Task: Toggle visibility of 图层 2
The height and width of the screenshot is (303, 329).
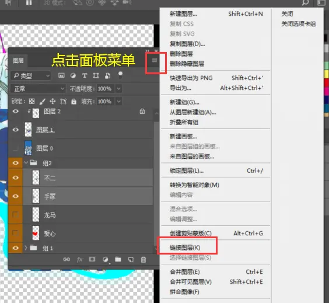Action: 16,111
